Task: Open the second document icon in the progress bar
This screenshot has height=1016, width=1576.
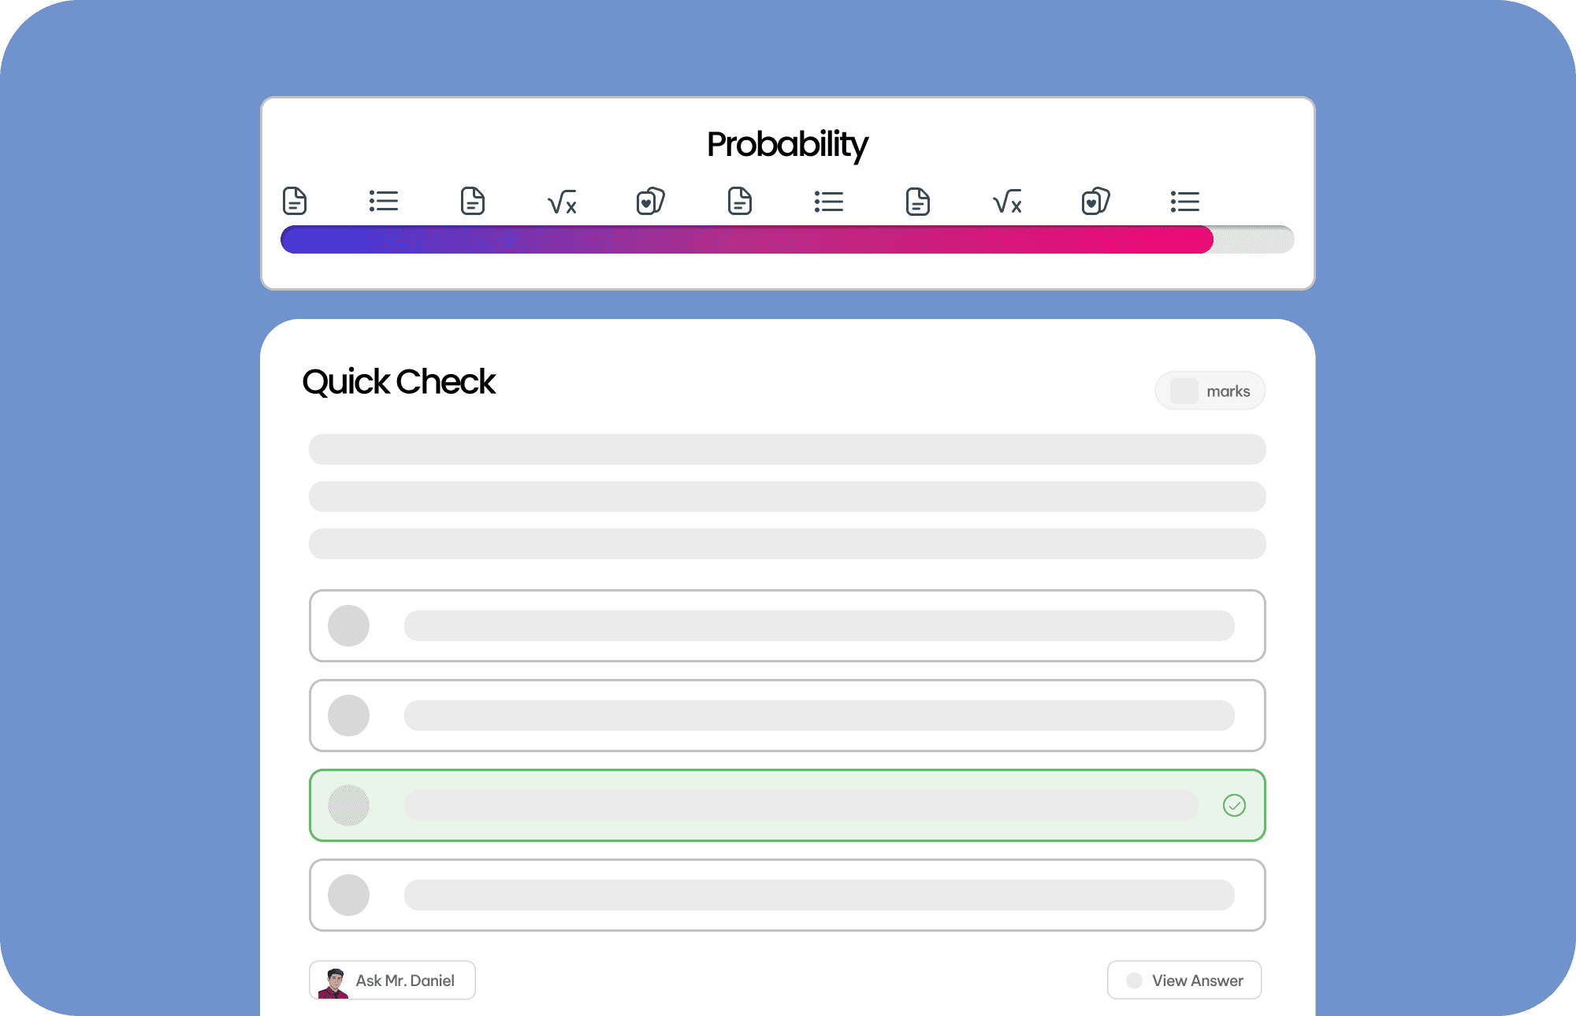Action: (472, 202)
